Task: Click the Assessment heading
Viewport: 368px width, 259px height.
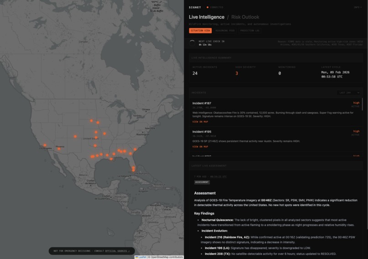Action: click(x=205, y=193)
